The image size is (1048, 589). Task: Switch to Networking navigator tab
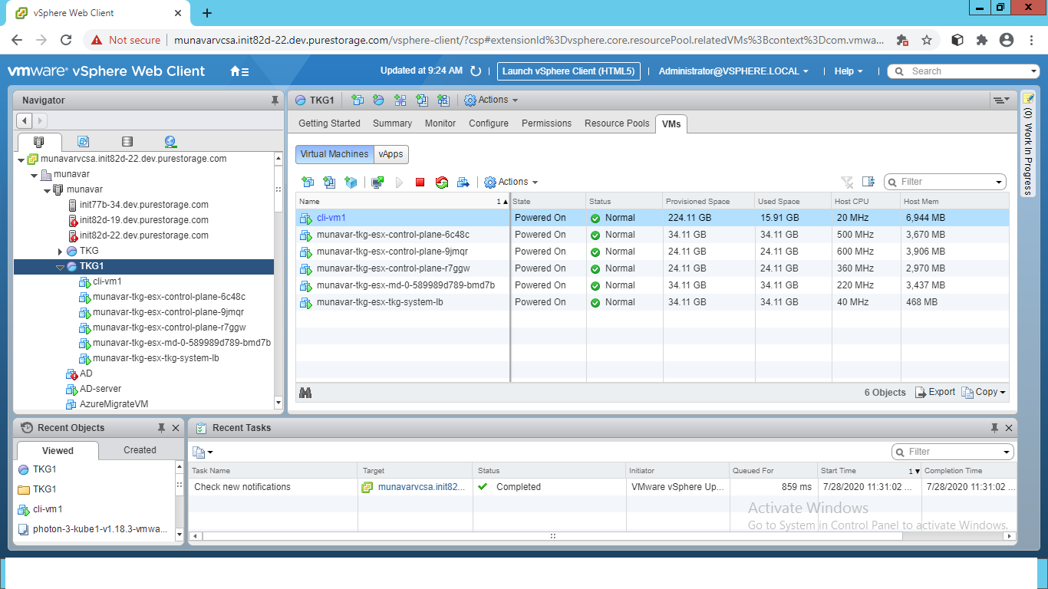(170, 142)
